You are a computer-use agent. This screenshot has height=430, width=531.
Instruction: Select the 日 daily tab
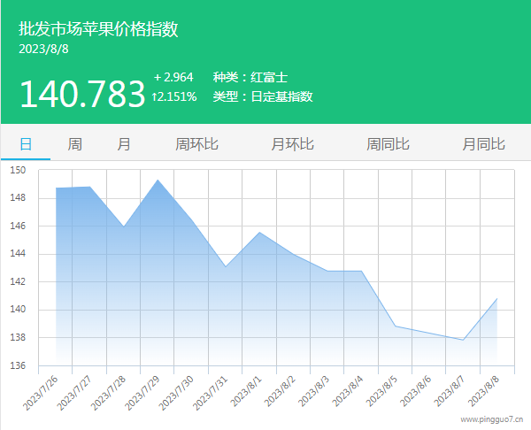[26, 143]
